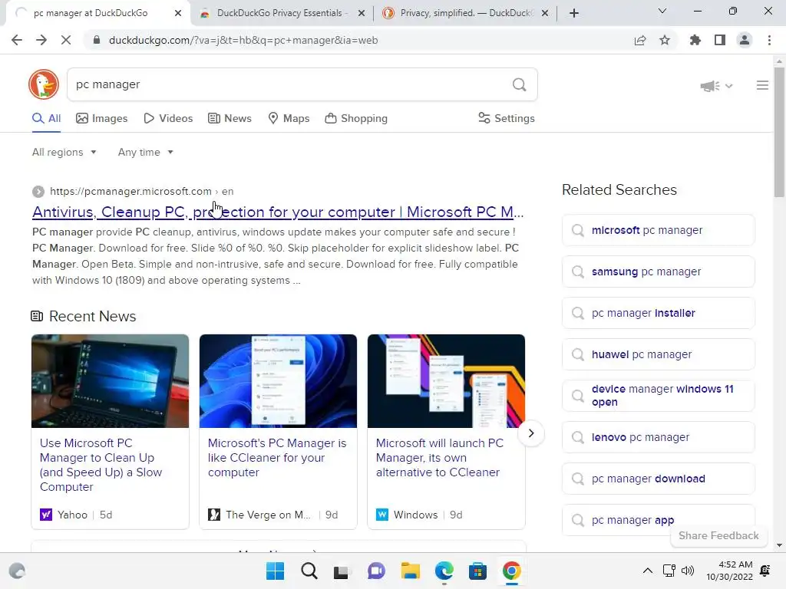
Task: Open taskbar Search
Action: pos(309,571)
